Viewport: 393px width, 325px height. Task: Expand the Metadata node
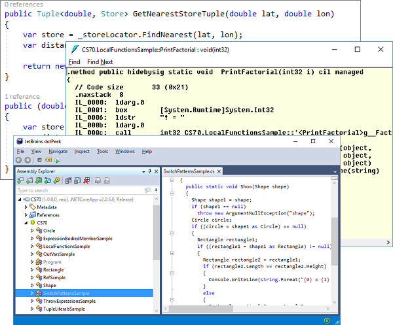tap(26, 207)
